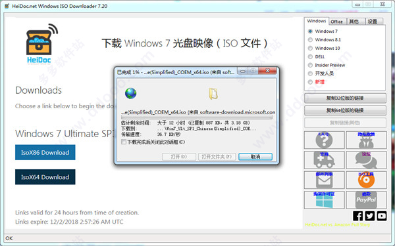
Task: Open the HeiDoc.net vs. Amazon Full Story link
Action: (x=338, y=224)
